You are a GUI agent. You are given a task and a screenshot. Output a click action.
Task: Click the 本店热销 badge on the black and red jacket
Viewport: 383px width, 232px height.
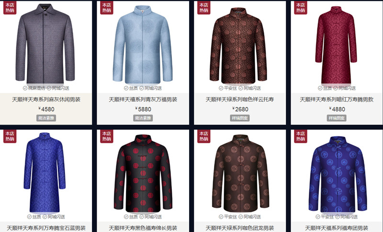point(107,136)
